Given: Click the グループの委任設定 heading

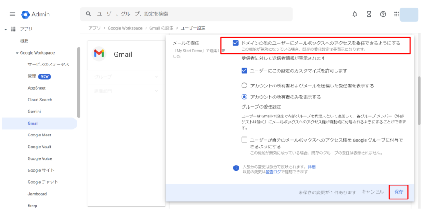Looking at the screenshot, I should click(261, 106).
